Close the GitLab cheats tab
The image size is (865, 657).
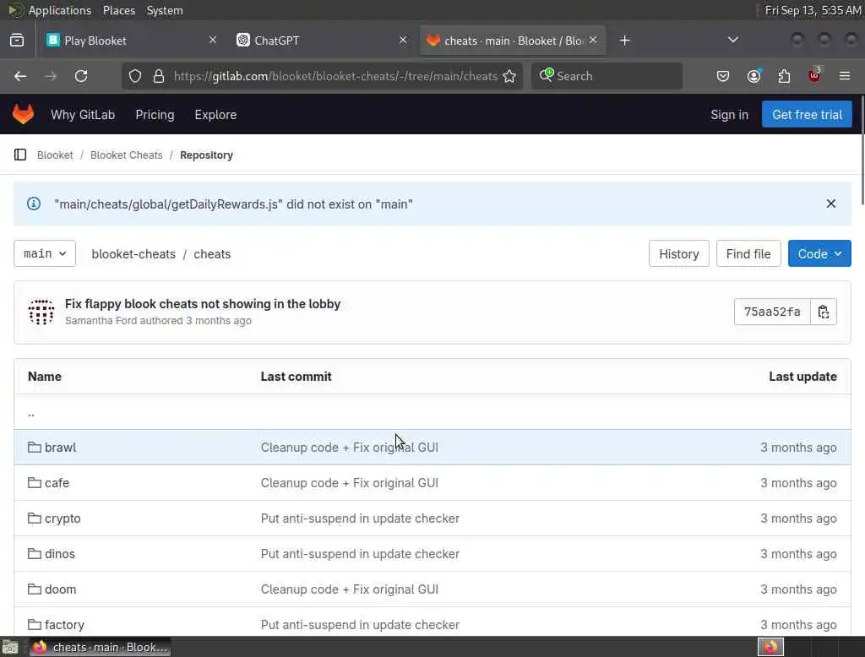coord(592,41)
